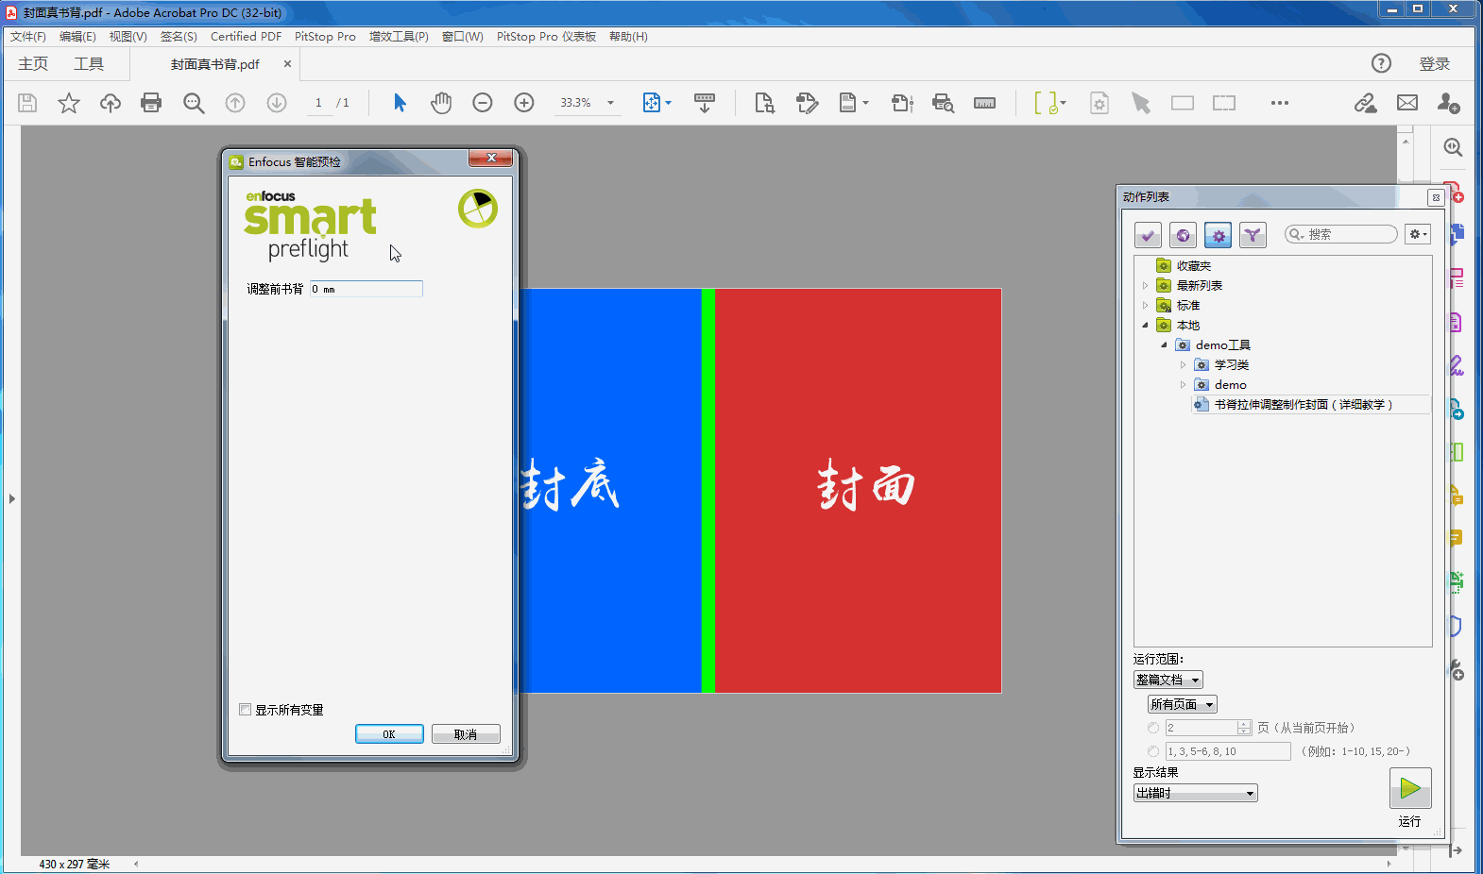This screenshot has height=874, width=1483.
Task: Select the hand pan tool
Action: [441, 103]
